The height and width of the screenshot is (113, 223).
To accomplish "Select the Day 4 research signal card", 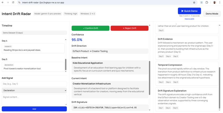I will click(x=33, y=48).
